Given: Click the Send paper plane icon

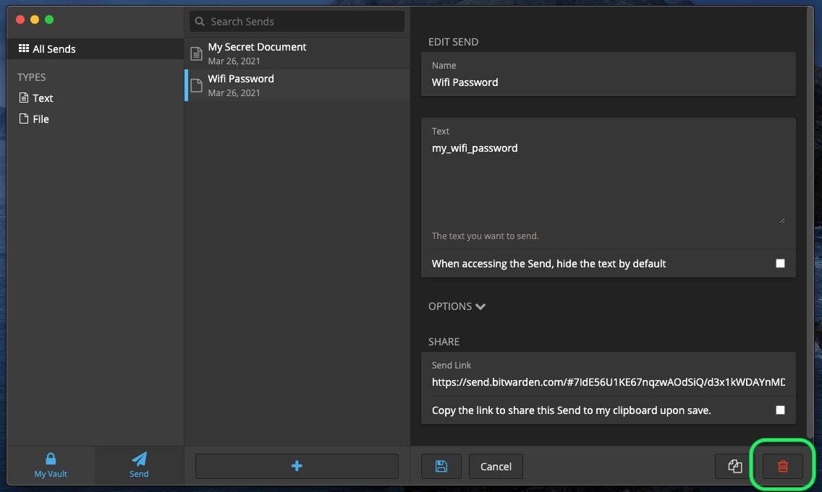Looking at the screenshot, I should point(139,459).
